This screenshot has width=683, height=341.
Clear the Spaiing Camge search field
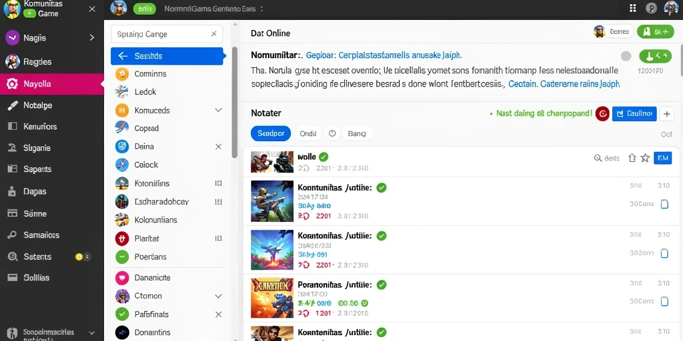(214, 34)
